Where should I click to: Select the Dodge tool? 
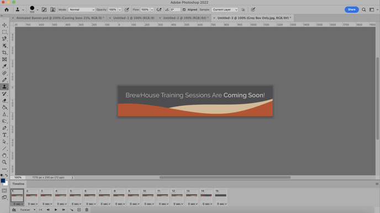[4, 121]
